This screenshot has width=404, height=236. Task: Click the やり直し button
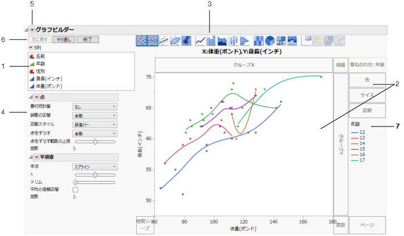click(64, 40)
